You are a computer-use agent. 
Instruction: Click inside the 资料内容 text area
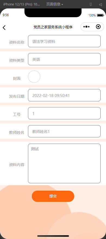(x=64, y=163)
